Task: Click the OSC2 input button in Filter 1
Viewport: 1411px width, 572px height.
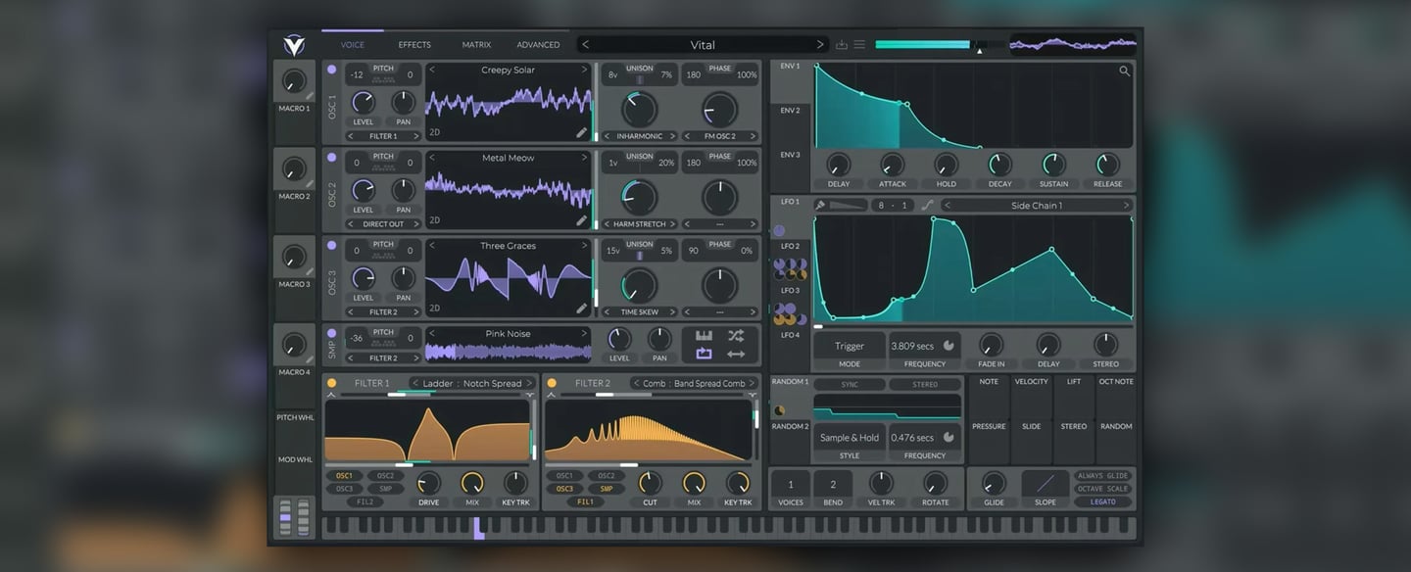Action: pos(386,476)
